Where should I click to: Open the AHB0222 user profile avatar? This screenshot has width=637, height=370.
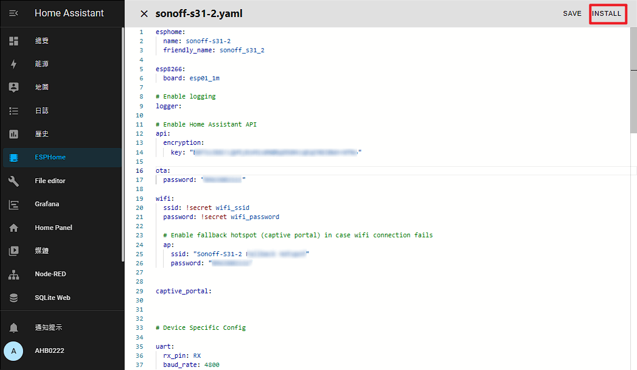click(13, 351)
